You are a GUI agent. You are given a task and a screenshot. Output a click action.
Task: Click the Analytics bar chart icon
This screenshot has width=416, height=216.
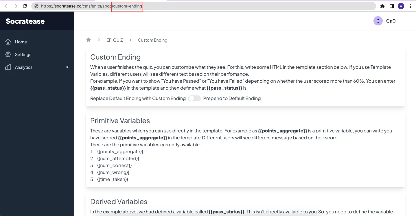click(x=8, y=67)
